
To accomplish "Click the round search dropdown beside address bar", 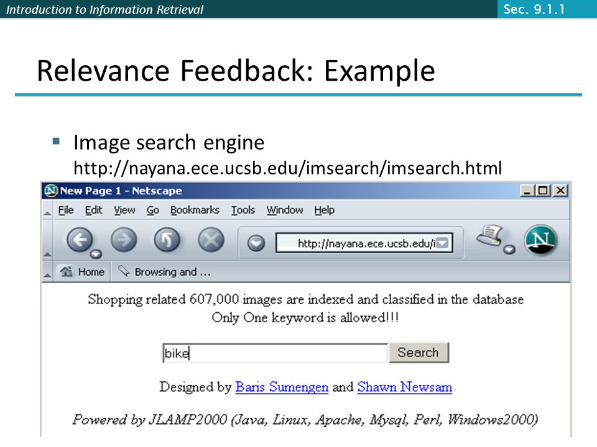I will point(256,243).
